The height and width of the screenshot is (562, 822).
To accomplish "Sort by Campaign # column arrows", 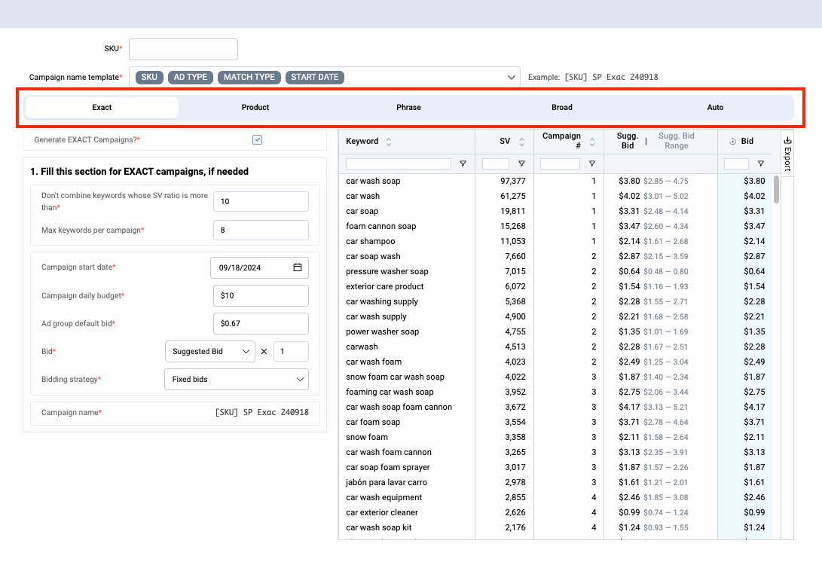I will point(592,142).
